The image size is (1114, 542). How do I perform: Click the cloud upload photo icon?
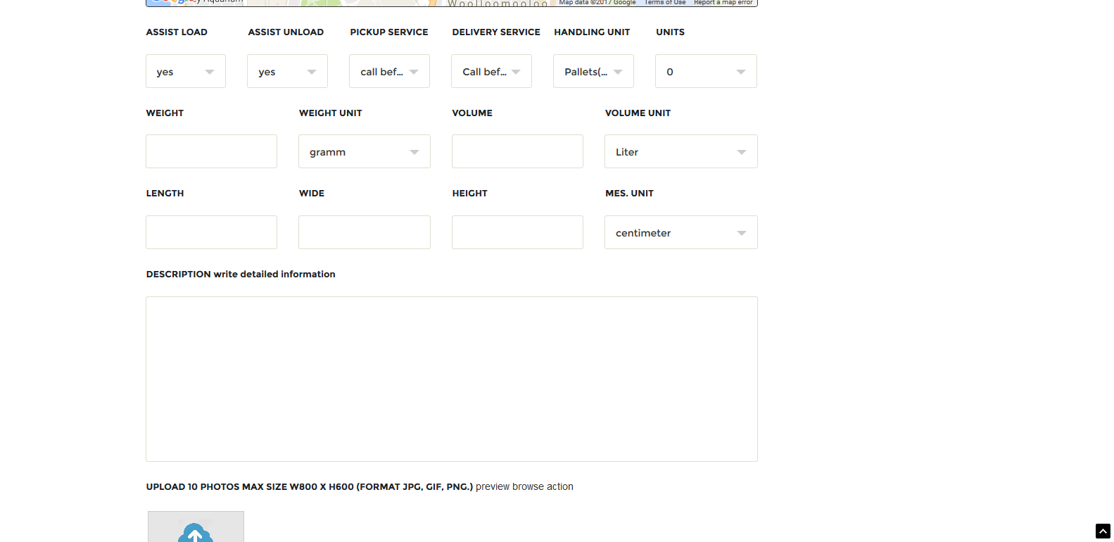tap(196, 531)
